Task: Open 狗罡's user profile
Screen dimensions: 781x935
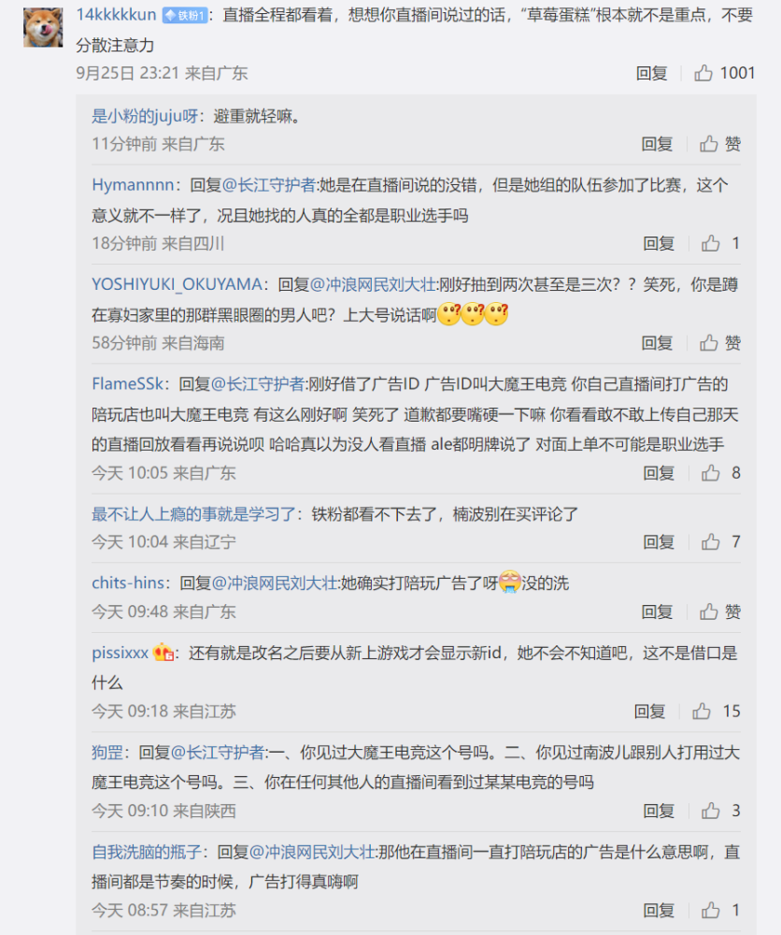Action: click(107, 753)
